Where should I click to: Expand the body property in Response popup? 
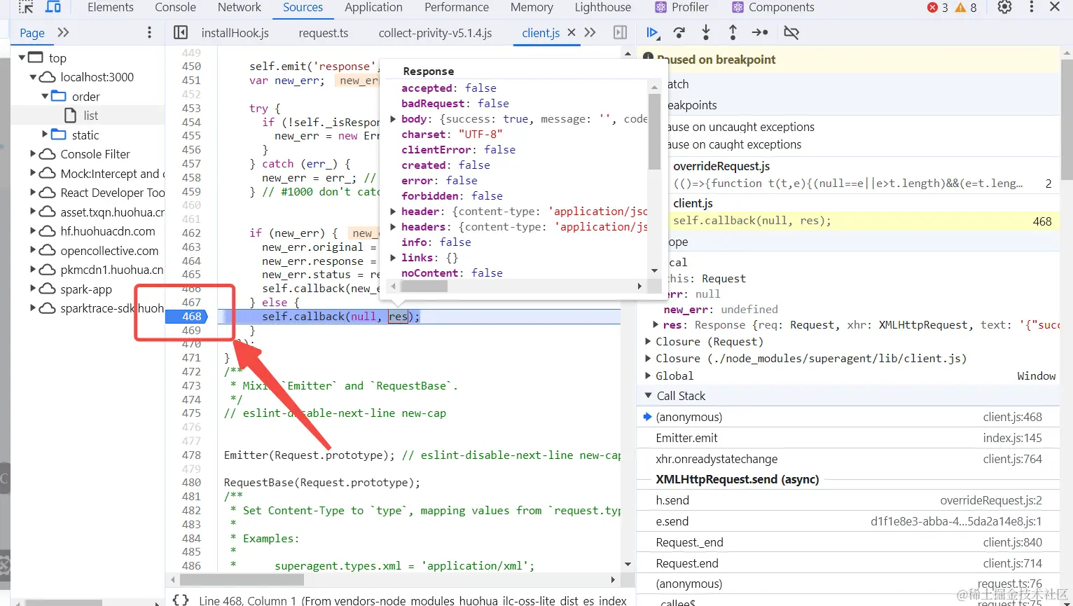pyautogui.click(x=394, y=119)
